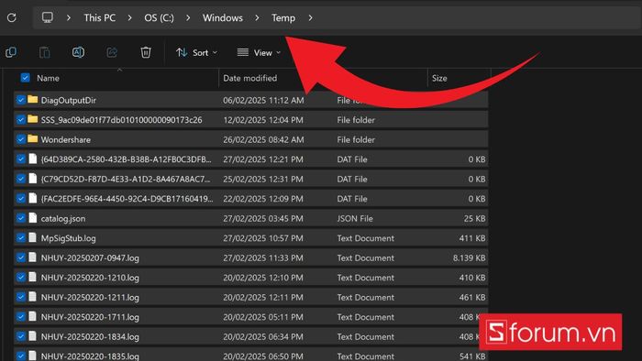Click the DiagOutputDir folder icon

[33, 100]
